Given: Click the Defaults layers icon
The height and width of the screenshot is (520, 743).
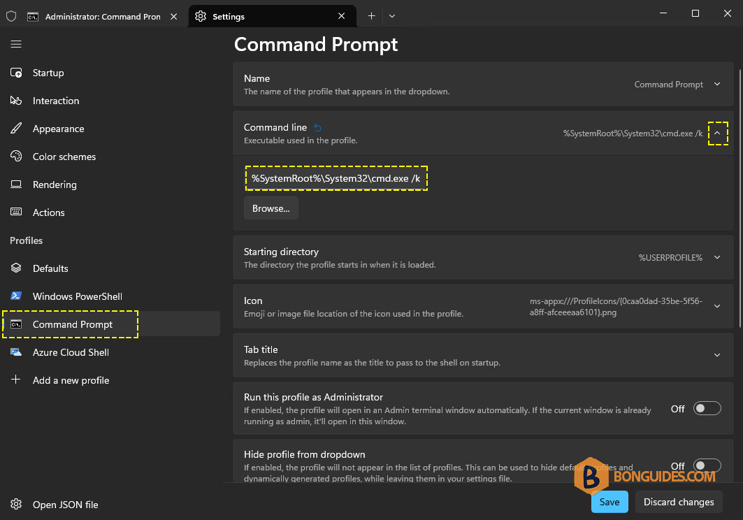Looking at the screenshot, I should click(16, 268).
